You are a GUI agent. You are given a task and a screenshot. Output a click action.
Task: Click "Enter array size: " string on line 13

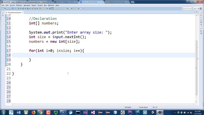[86, 32]
